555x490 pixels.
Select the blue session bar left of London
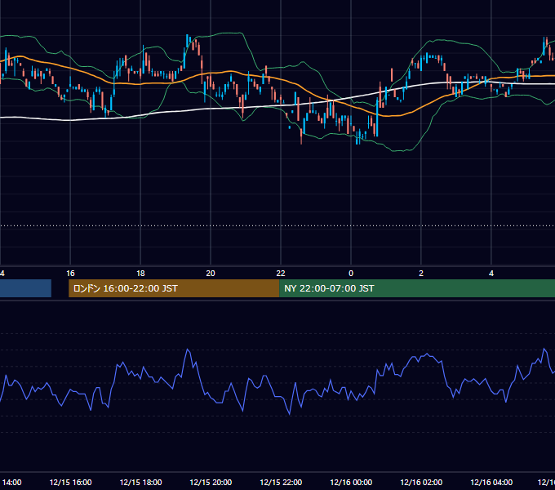(x=25, y=288)
